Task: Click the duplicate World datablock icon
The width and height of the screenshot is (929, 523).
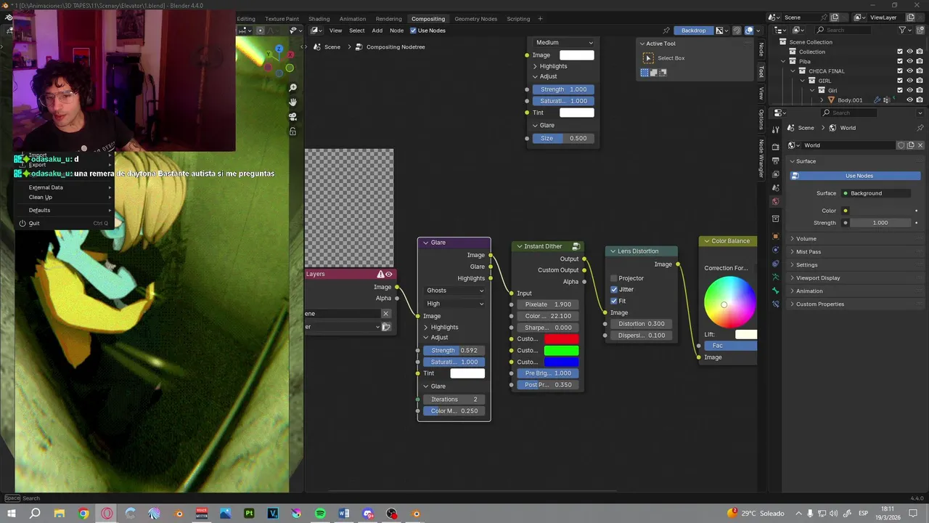Action: [911, 145]
